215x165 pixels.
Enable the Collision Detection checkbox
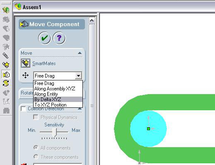[x=23, y=109]
